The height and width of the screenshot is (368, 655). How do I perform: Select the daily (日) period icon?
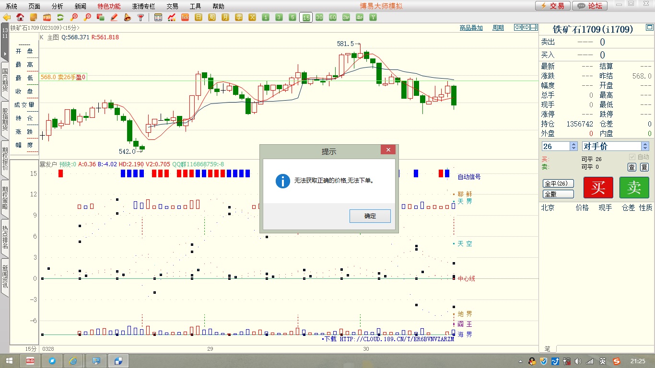point(199,17)
